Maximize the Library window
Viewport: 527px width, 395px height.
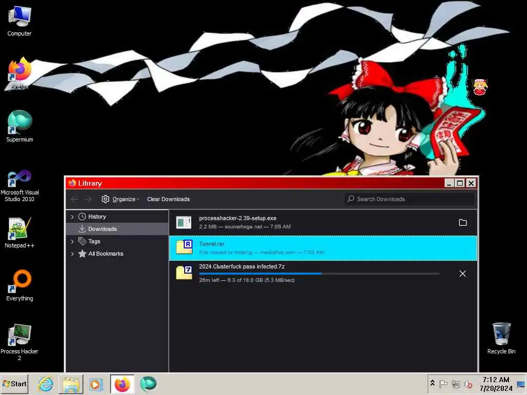pos(460,183)
